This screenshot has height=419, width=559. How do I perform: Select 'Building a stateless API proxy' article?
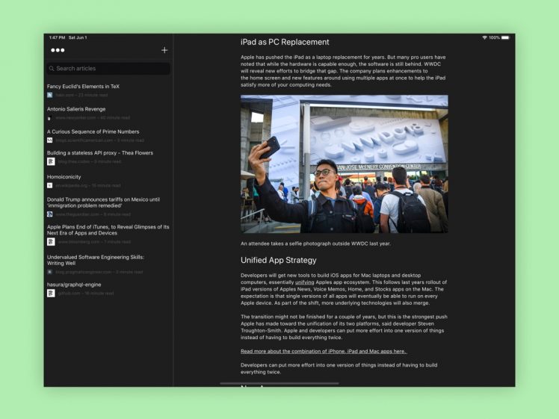99,153
